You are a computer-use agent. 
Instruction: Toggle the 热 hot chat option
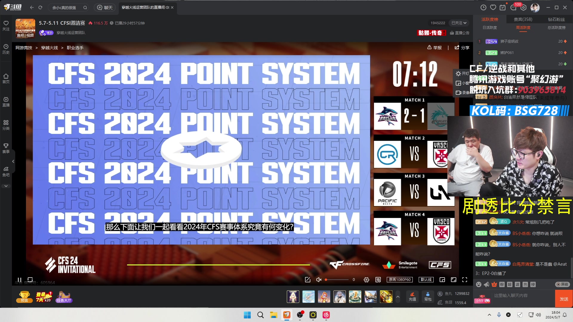pos(525,284)
